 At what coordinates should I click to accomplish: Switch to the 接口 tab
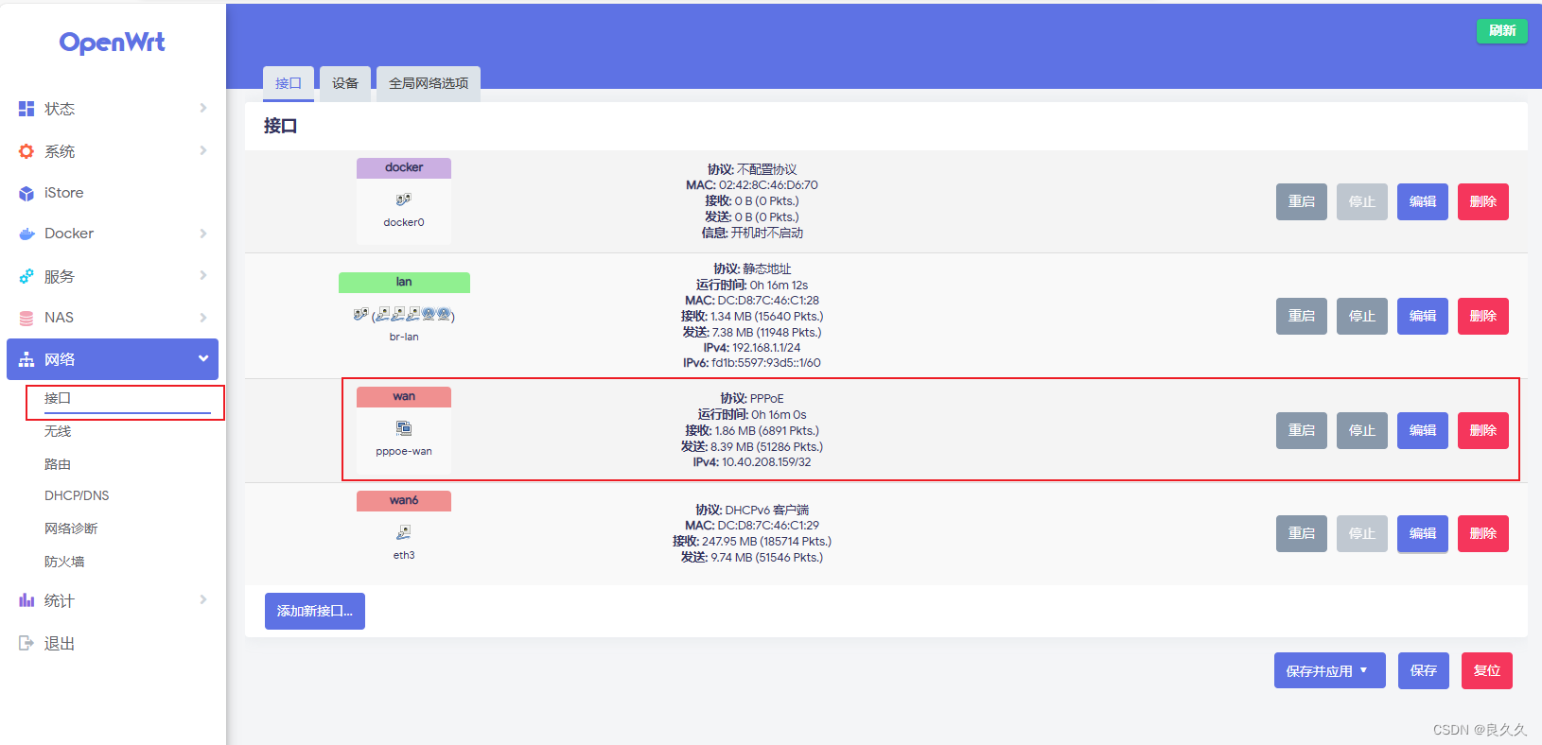pyautogui.click(x=289, y=83)
